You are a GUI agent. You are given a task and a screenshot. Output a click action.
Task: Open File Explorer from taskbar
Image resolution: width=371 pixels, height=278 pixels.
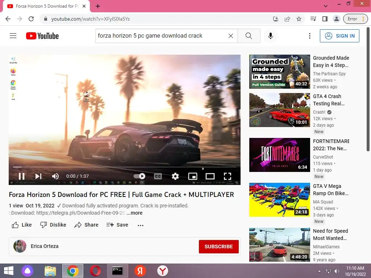[x=50, y=271]
